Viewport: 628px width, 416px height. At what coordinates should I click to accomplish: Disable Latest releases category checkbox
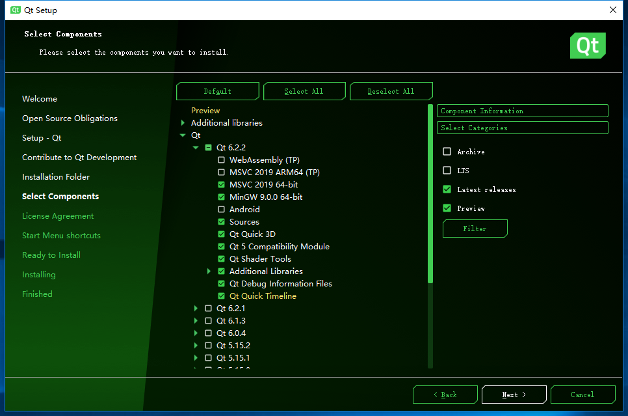click(447, 189)
